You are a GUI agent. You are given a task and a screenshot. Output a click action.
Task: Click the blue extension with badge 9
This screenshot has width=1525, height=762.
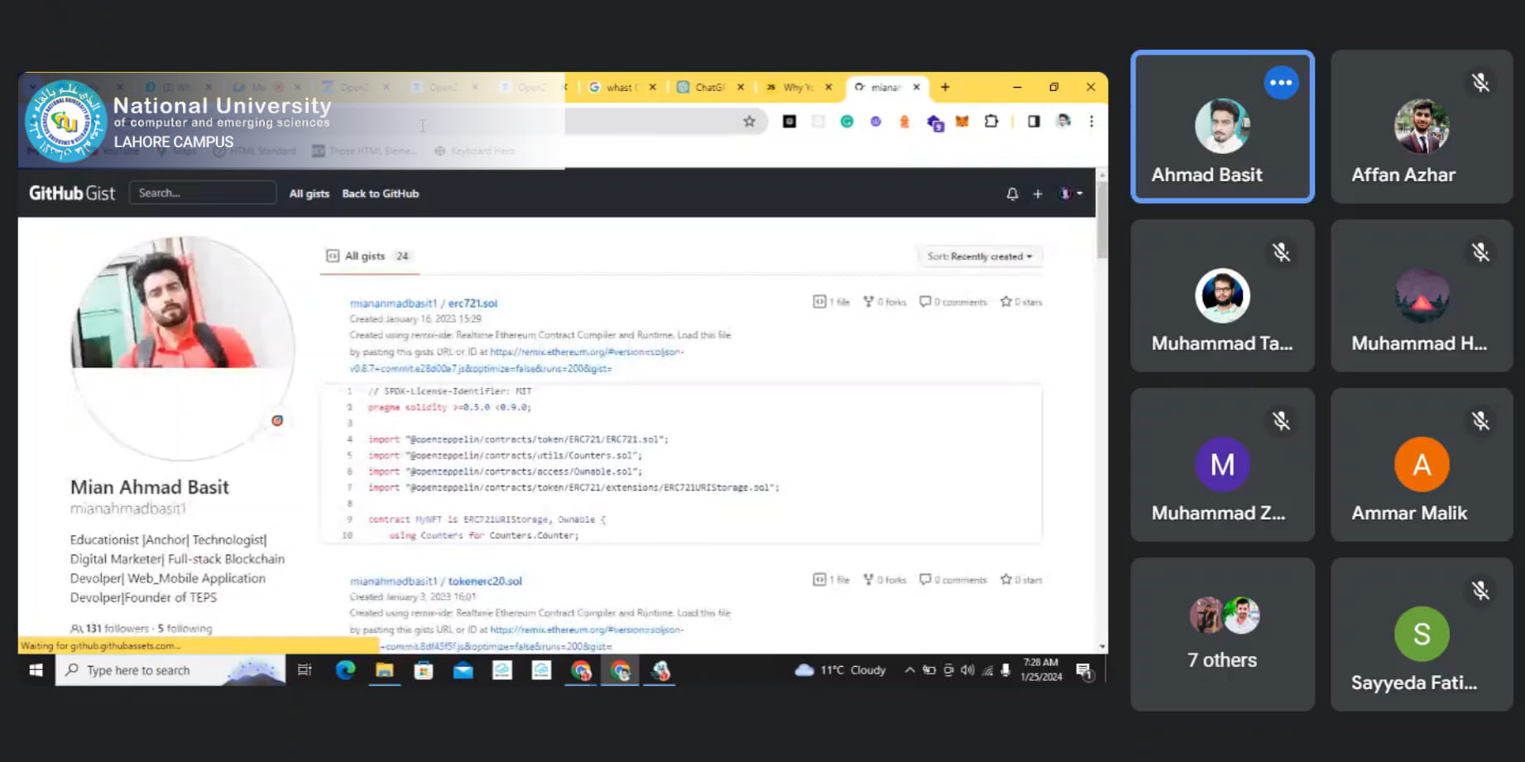pyautogui.click(x=934, y=122)
